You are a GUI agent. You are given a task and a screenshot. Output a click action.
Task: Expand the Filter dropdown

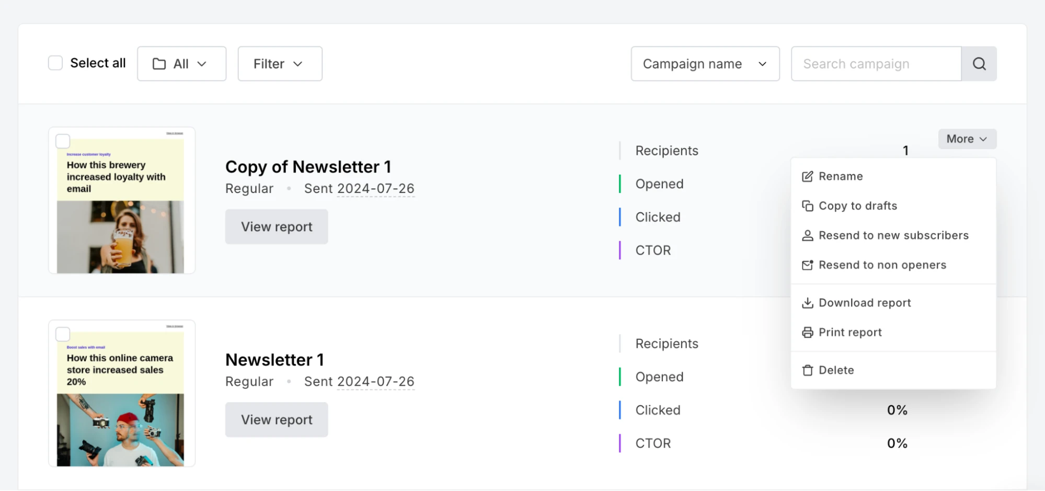(280, 64)
